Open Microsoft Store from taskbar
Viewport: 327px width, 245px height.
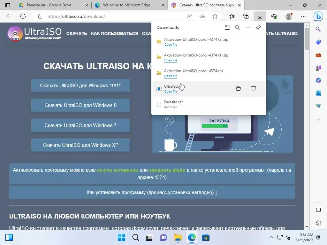[206, 237]
